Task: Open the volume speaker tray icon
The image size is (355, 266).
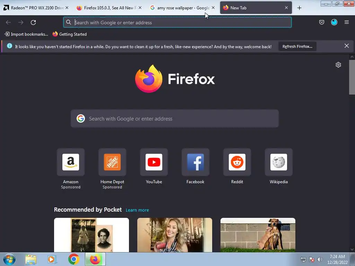Action: pyautogui.click(x=320, y=259)
